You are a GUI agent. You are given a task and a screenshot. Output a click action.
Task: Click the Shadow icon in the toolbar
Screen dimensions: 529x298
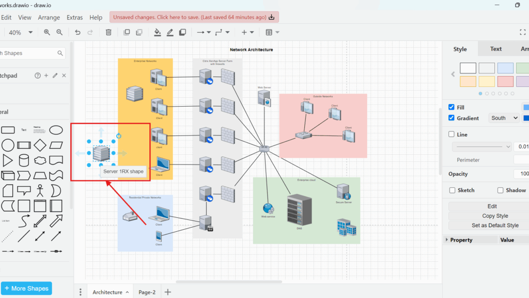tap(182, 32)
